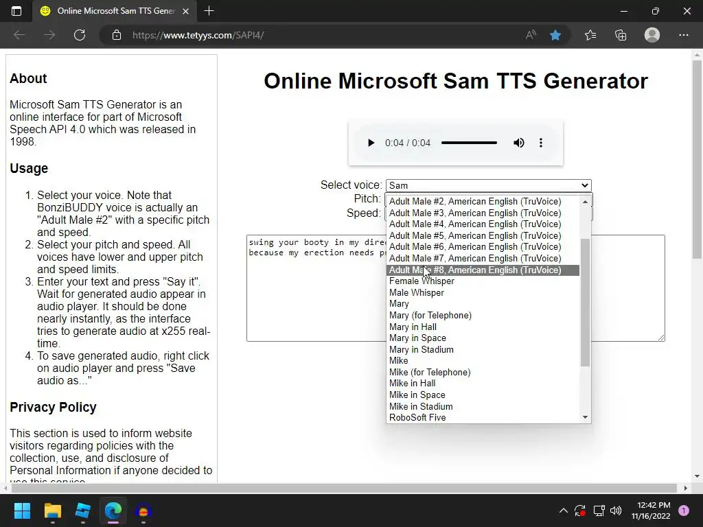Image resolution: width=703 pixels, height=527 pixels.
Task: Open system volume tray icon
Action: coord(616,511)
